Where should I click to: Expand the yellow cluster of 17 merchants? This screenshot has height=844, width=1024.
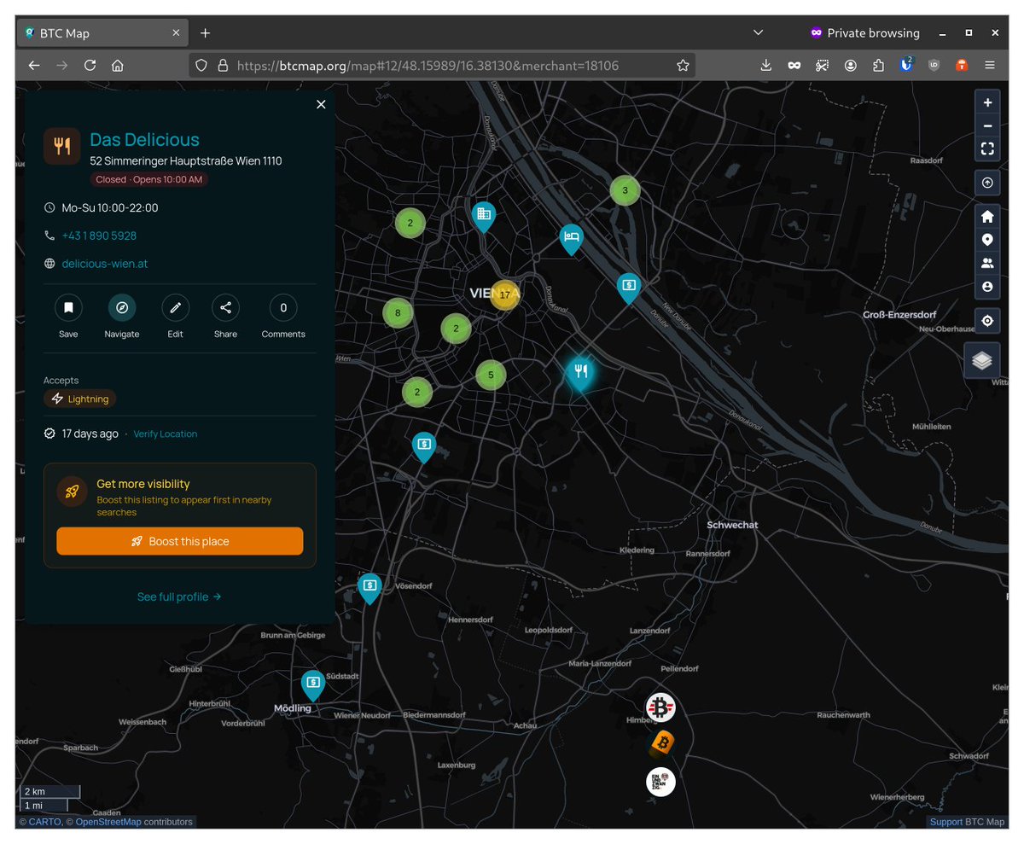point(504,294)
